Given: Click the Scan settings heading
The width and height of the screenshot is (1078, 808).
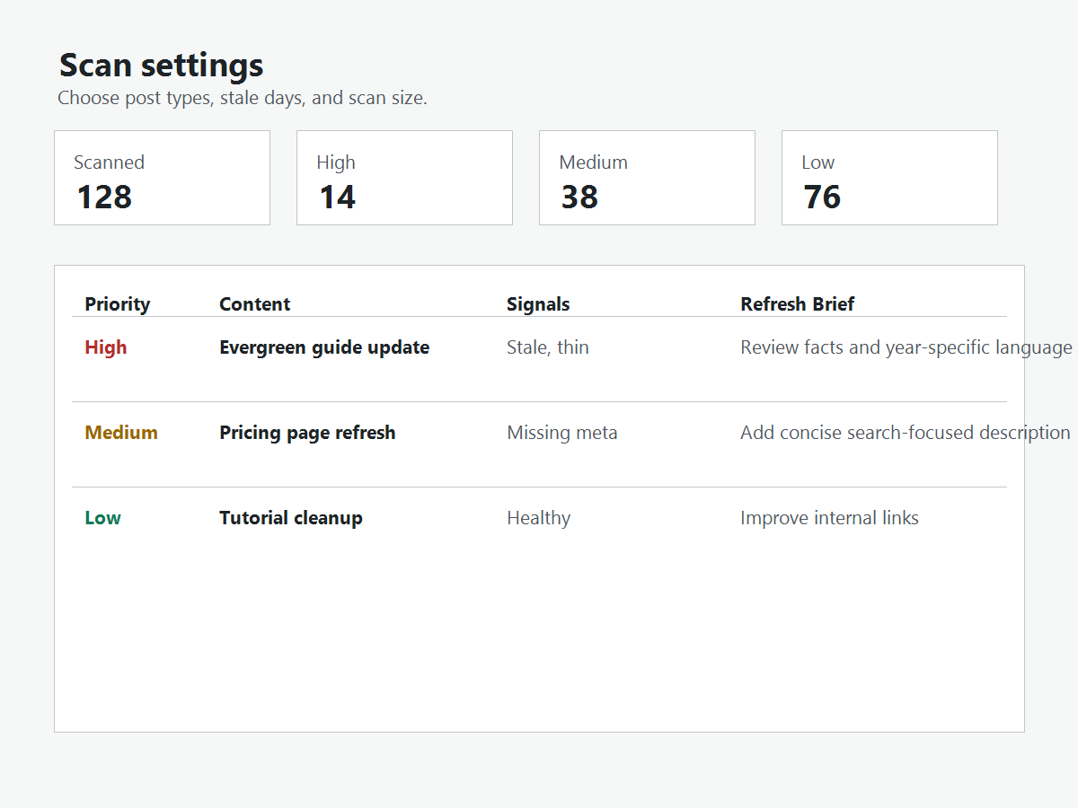Looking at the screenshot, I should [x=162, y=66].
